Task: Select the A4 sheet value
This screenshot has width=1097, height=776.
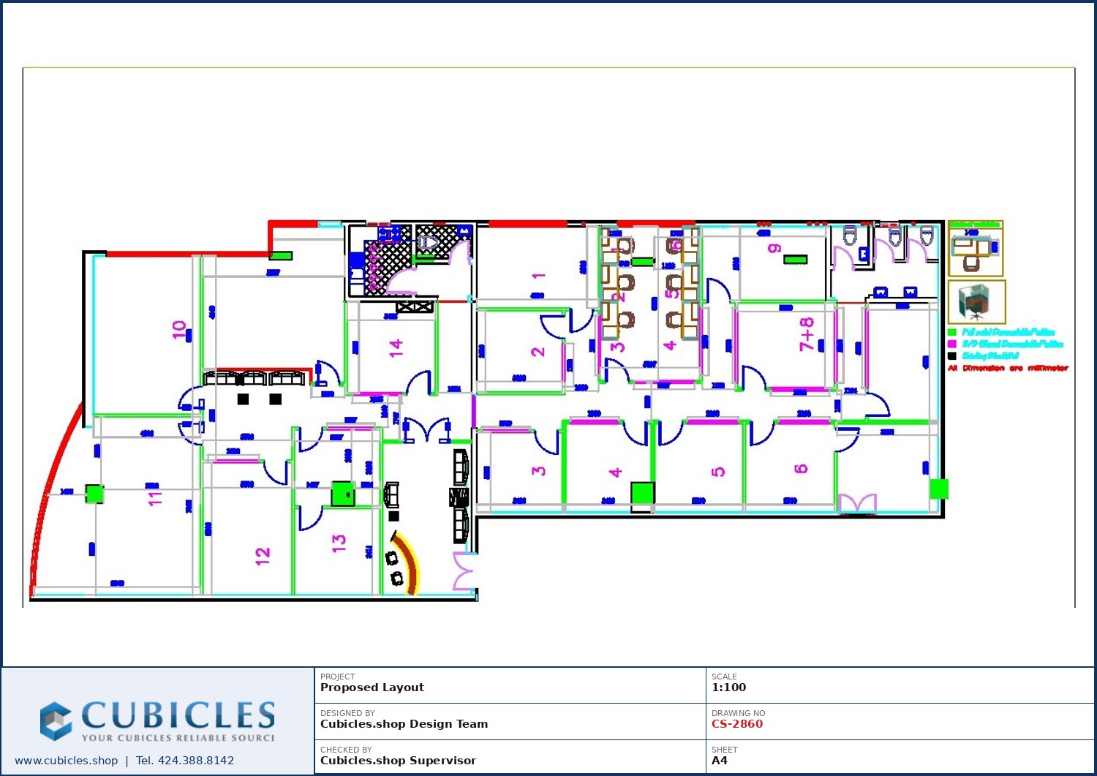Action: [x=720, y=761]
